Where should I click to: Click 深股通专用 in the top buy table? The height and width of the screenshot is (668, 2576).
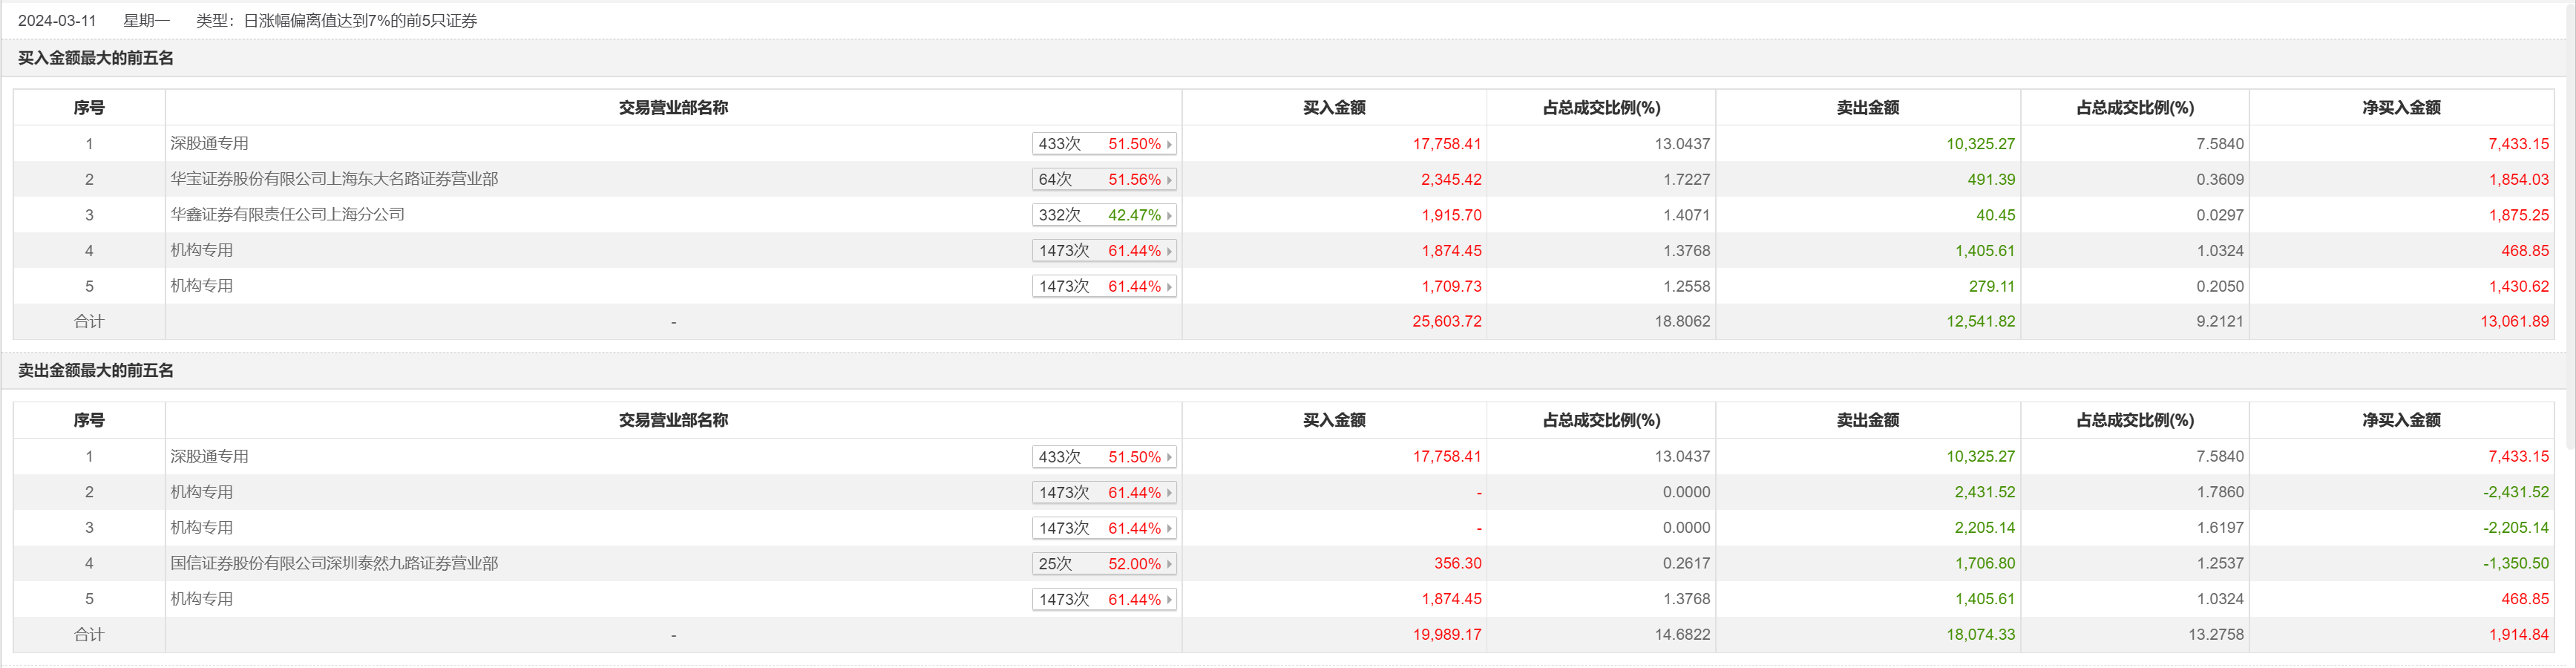coord(209,143)
